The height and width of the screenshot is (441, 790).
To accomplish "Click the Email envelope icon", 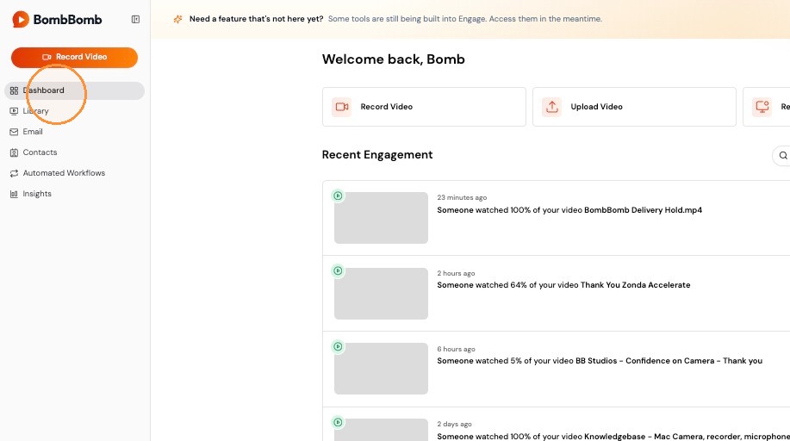I will click(x=14, y=132).
